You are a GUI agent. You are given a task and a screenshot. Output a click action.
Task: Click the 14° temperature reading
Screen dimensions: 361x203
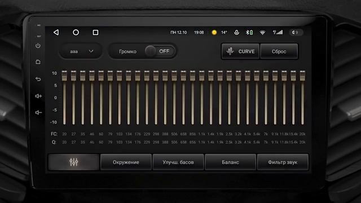(224, 33)
